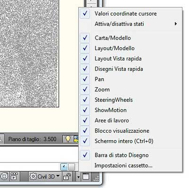Image resolution: width=189 pixels, height=188 pixels.
Task: Open the status bar menu arrow
Action: pyautogui.click(x=78, y=177)
